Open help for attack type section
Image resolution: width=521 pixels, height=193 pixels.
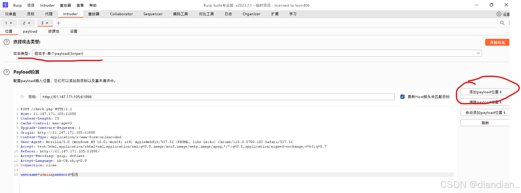[x=7, y=42]
